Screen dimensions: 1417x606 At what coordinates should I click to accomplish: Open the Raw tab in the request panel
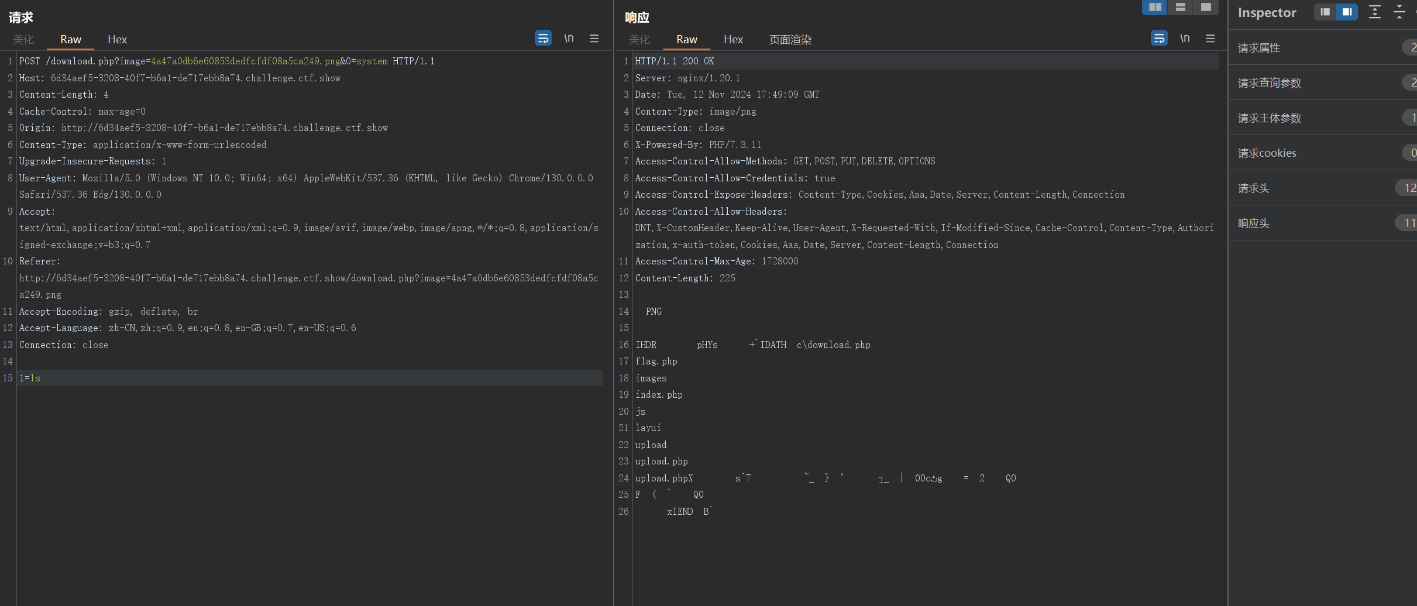coord(71,39)
